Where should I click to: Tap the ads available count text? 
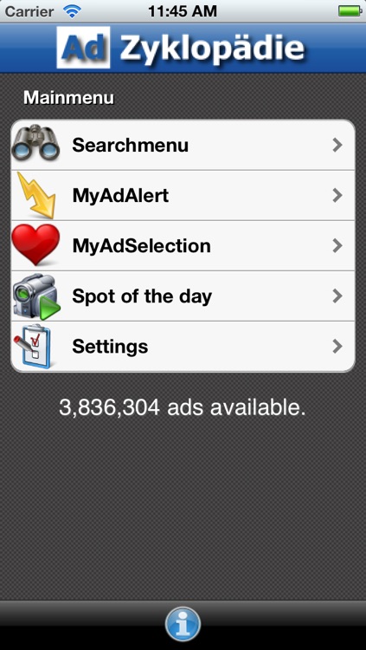point(183,408)
